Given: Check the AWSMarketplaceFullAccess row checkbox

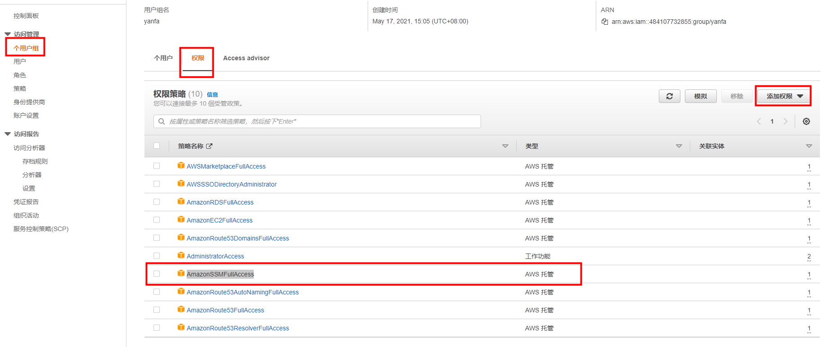Looking at the screenshot, I should tap(157, 166).
